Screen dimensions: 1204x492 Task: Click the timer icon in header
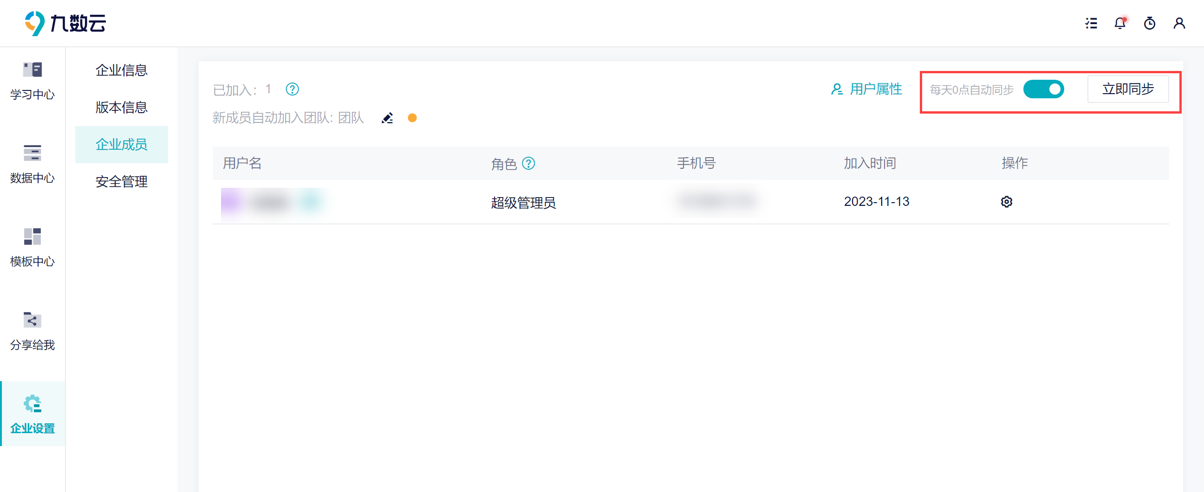(x=1149, y=23)
